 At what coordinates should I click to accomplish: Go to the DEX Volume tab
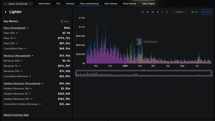pos(111,4)
